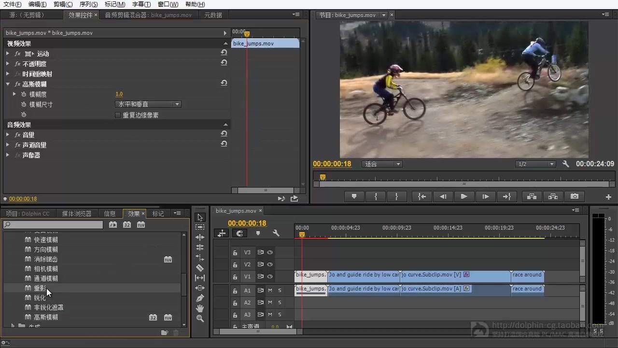Toggle blurriness animation stopwatch
This screenshot has height=348, width=618.
click(x=24, y=94)
